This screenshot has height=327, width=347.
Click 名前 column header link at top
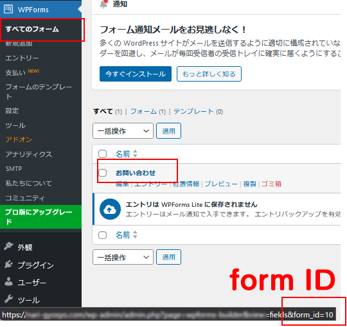coord(123,154)
